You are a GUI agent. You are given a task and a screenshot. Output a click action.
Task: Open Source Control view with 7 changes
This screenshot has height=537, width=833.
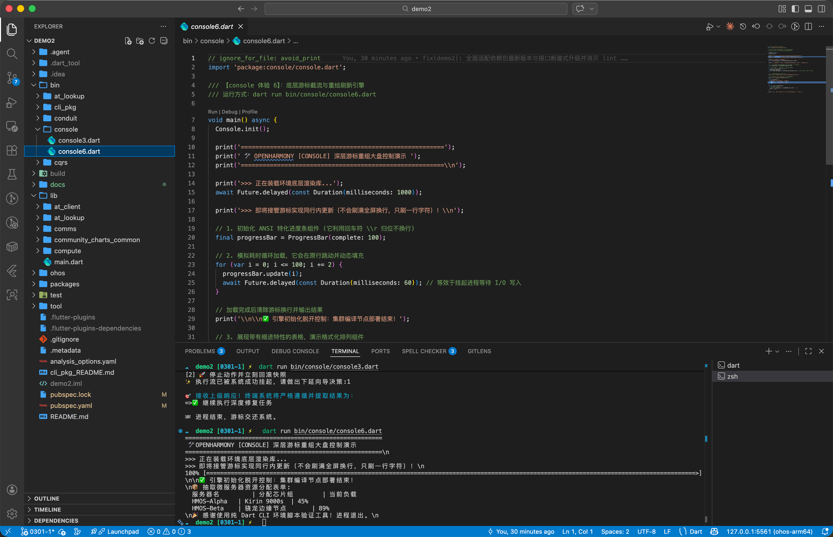click(x=12, y=78)
